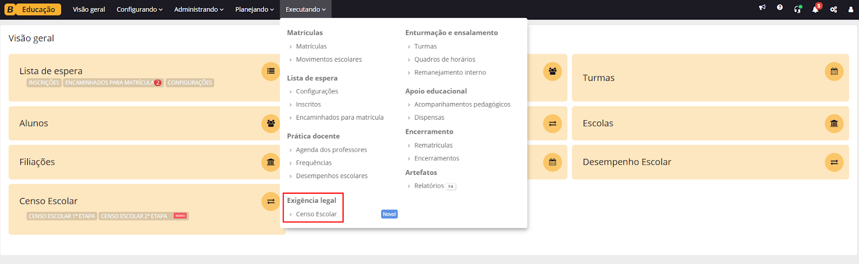This screenshot has height=264, width=859.
Task: Open the Lista de espera card title
Action: click(x=51, y=71)
